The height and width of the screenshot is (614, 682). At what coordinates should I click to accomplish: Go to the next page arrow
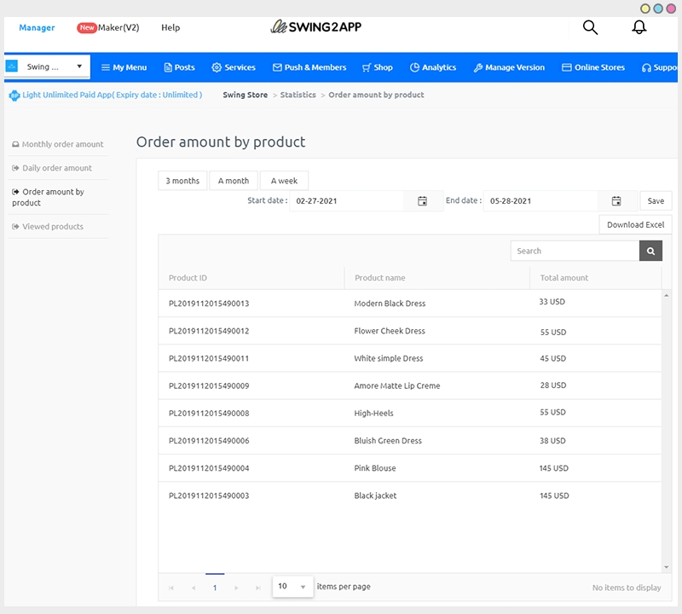236,588
